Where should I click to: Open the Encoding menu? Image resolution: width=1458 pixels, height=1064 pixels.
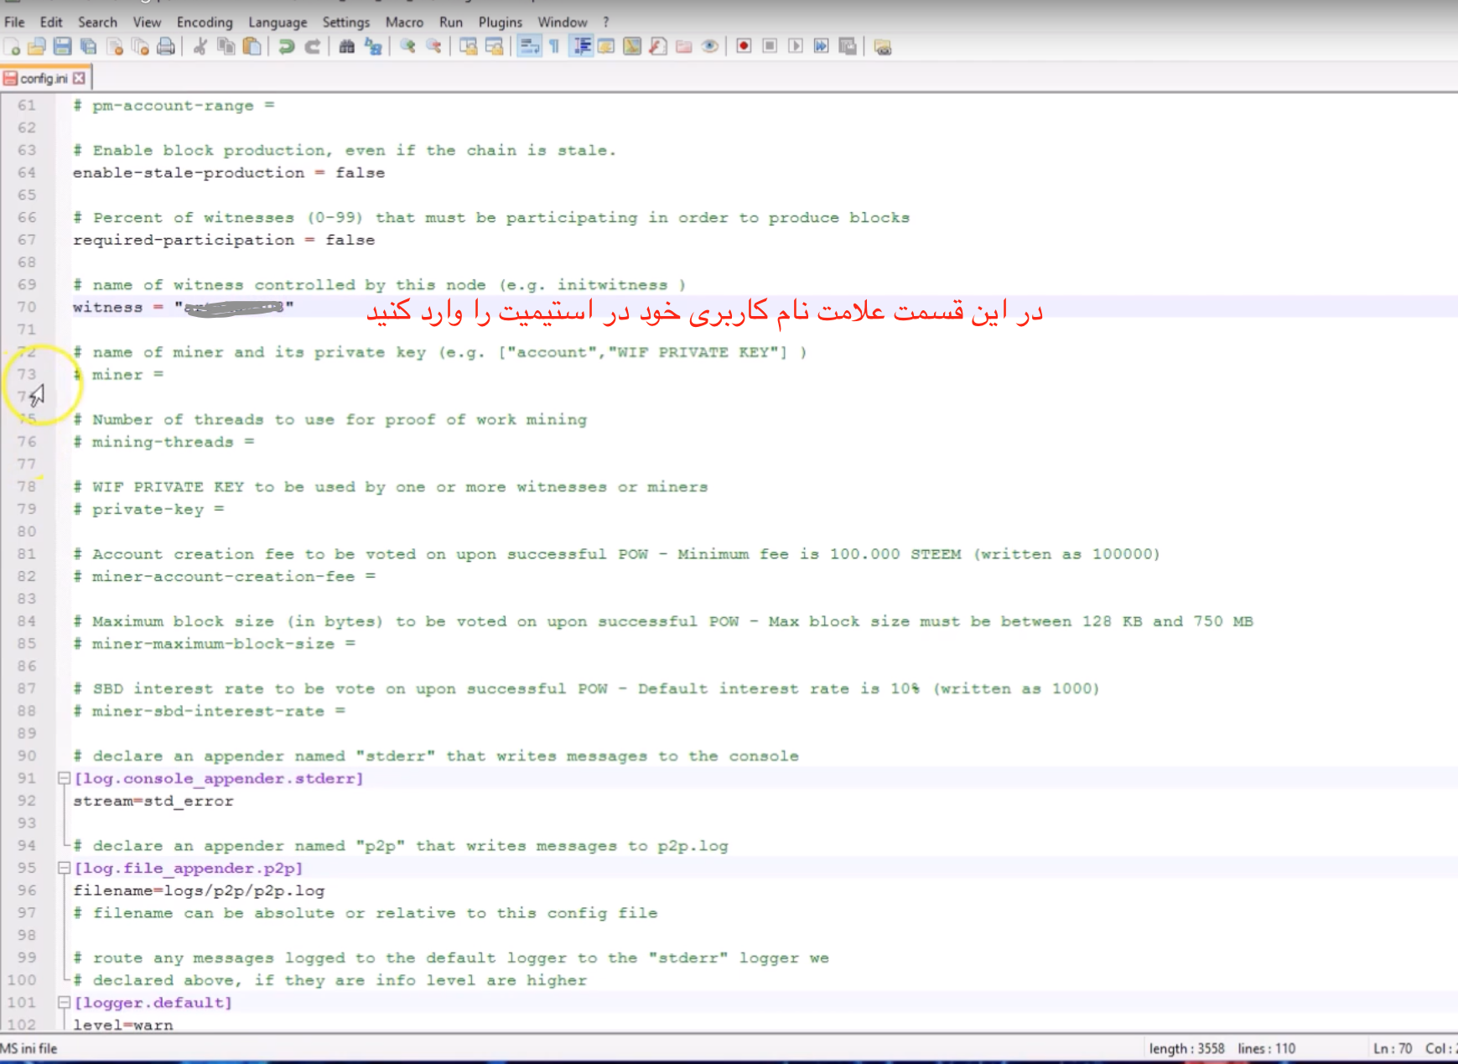pyautogui.click(x=205, y=23)
